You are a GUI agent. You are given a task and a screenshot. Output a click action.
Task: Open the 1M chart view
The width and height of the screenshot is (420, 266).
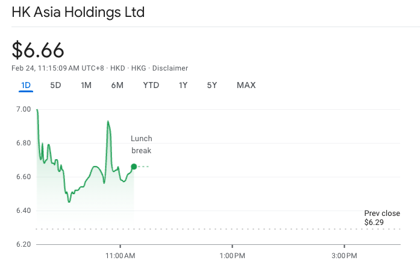click(x=86, y=85)
